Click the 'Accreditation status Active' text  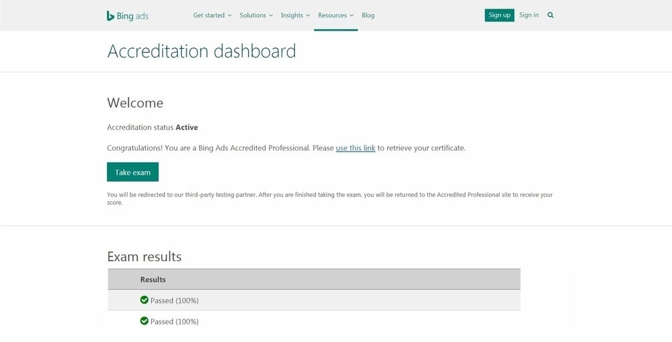coord(152,128)
